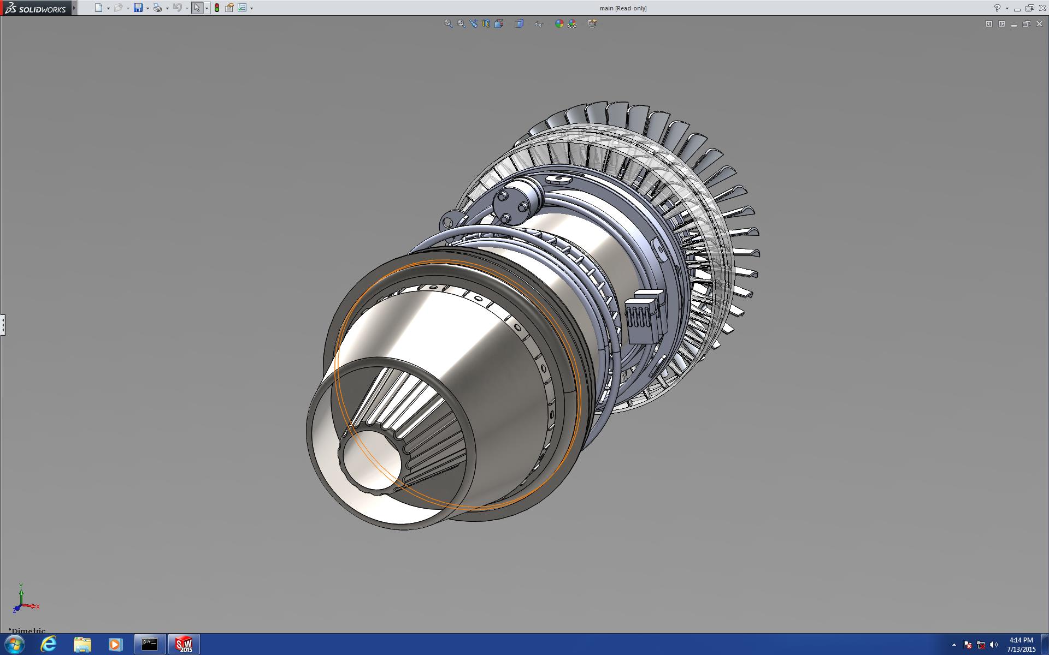The width and height of the screenshot is (1049, 655).
Task: Click the Rebuild traffic light icon
Action: [217, 8]
